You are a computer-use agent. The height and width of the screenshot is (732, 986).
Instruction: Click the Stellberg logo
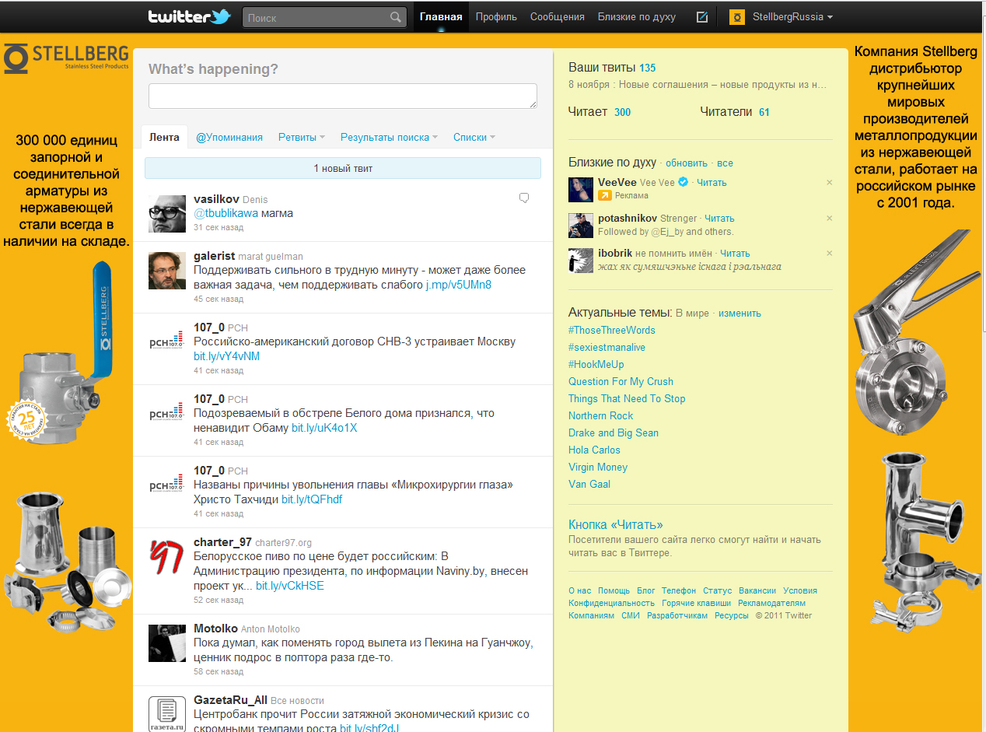point(66,58)
